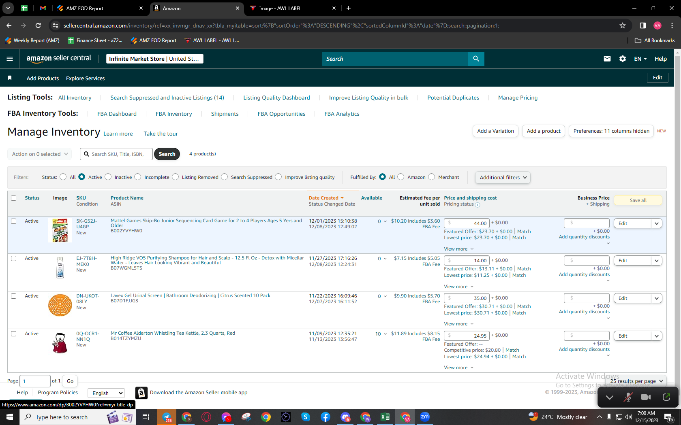Open the Manage Pricing link
681x425 pixels.
pyautogui.click(x=518, y=98)
